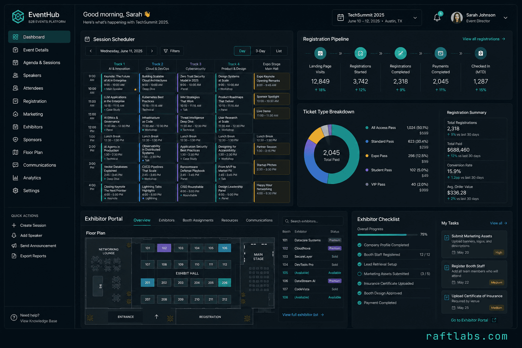This screenshot has width=522, height=348.
Task: Click View full exhibitor list link
Action: (303, 315)
